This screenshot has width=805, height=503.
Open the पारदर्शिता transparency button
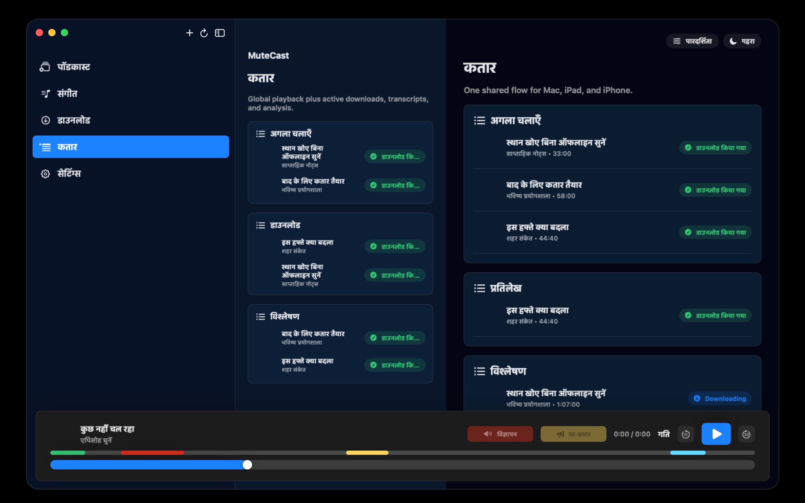pos(692,41)
